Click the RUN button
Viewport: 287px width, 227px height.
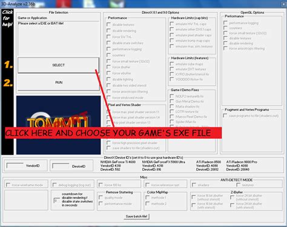click(x=58, y=83)
